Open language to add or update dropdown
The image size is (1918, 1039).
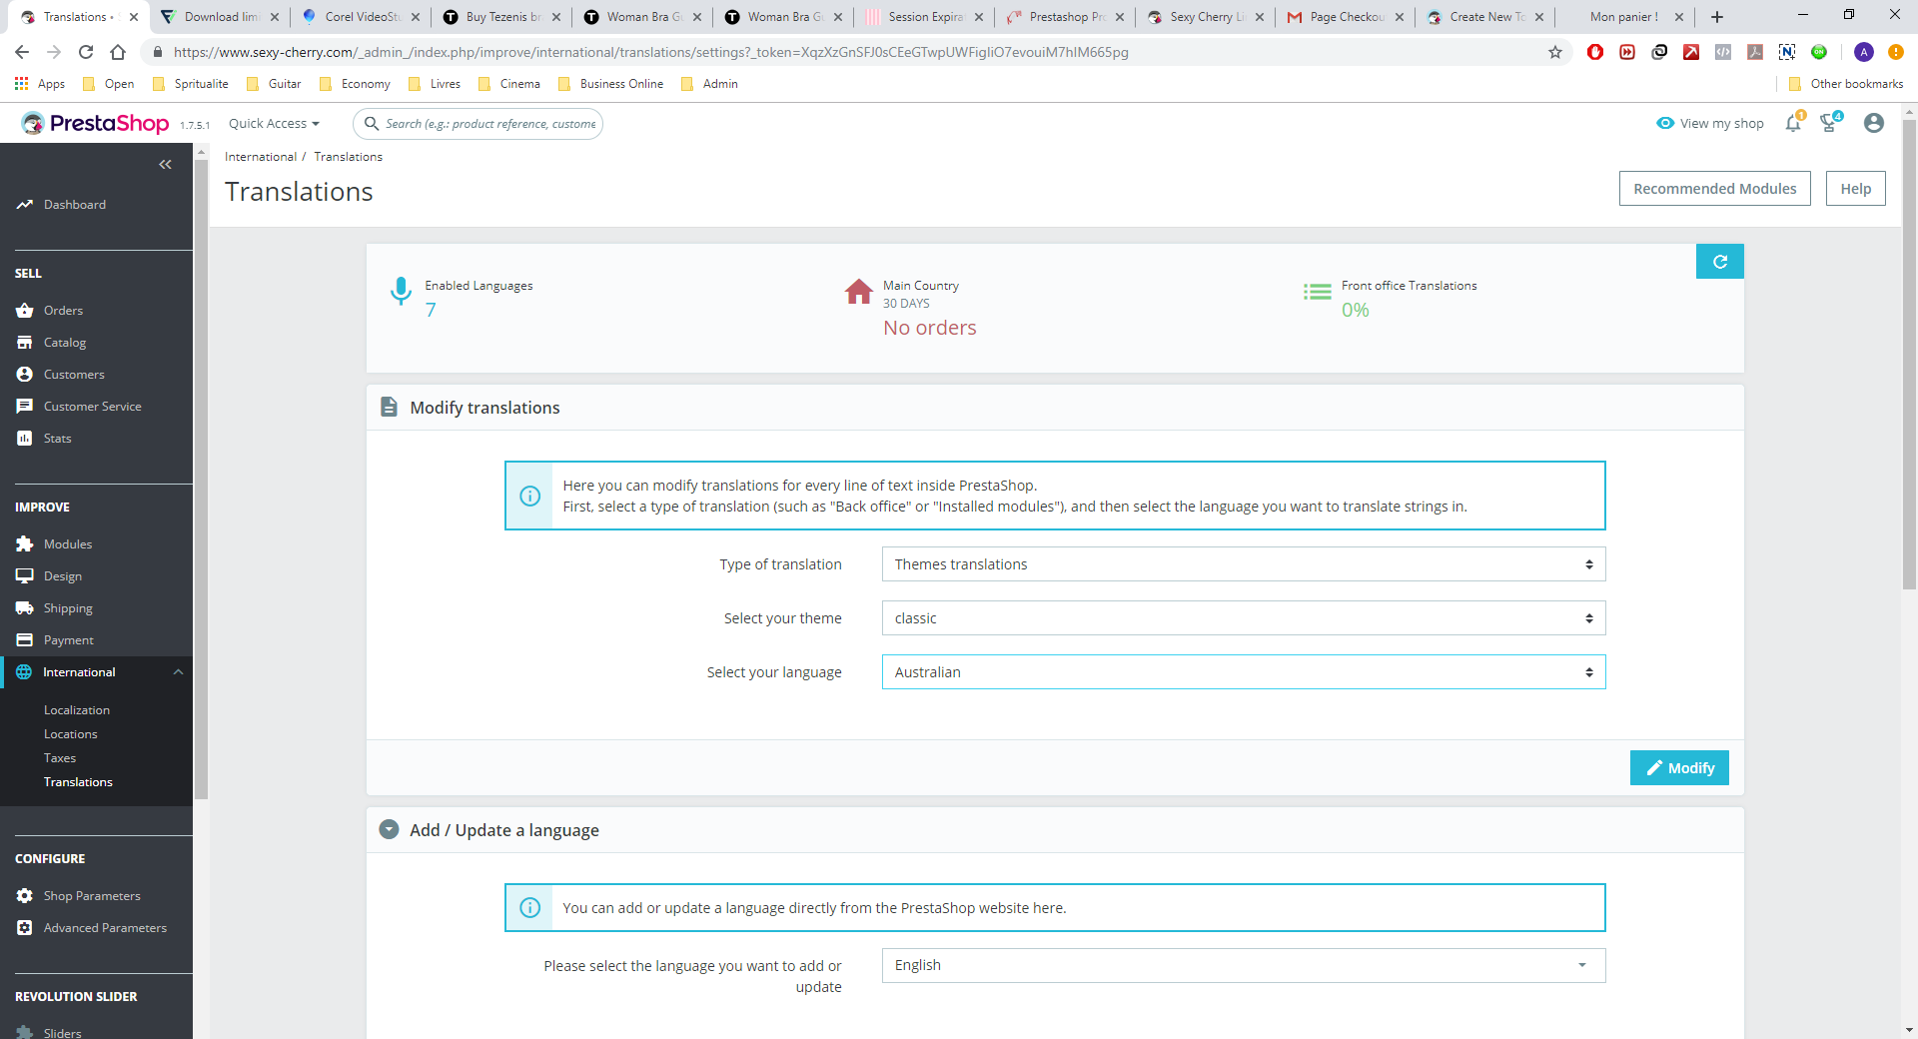tap(1244, 965)
